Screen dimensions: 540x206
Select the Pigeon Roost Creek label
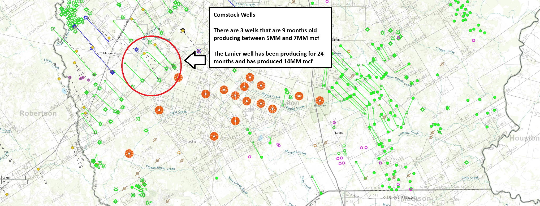click(x=160, y=168)
